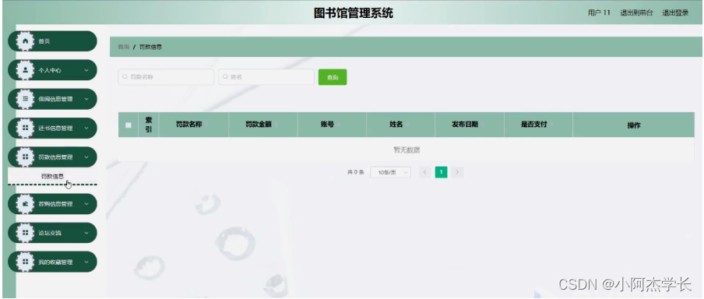Click magnifier icon in 罚款名称 search box

point(125,77)
